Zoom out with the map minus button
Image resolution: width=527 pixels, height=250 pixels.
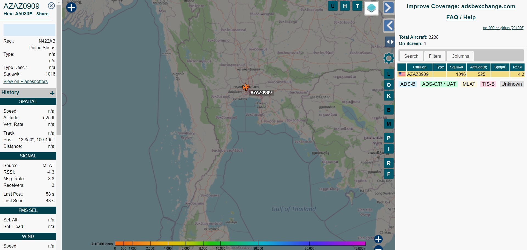(378, 248)
